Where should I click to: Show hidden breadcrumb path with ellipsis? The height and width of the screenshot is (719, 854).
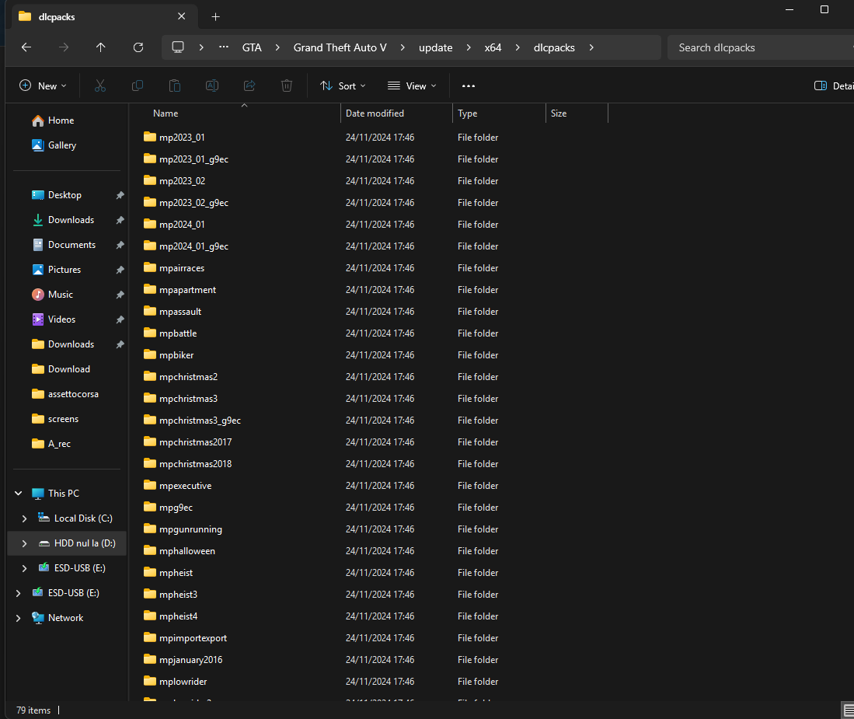224,47
